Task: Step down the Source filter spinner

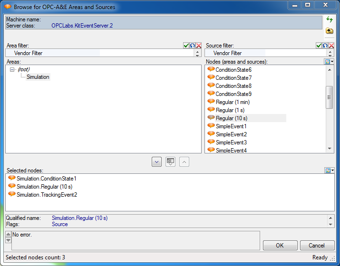Action: pos(330,55)
